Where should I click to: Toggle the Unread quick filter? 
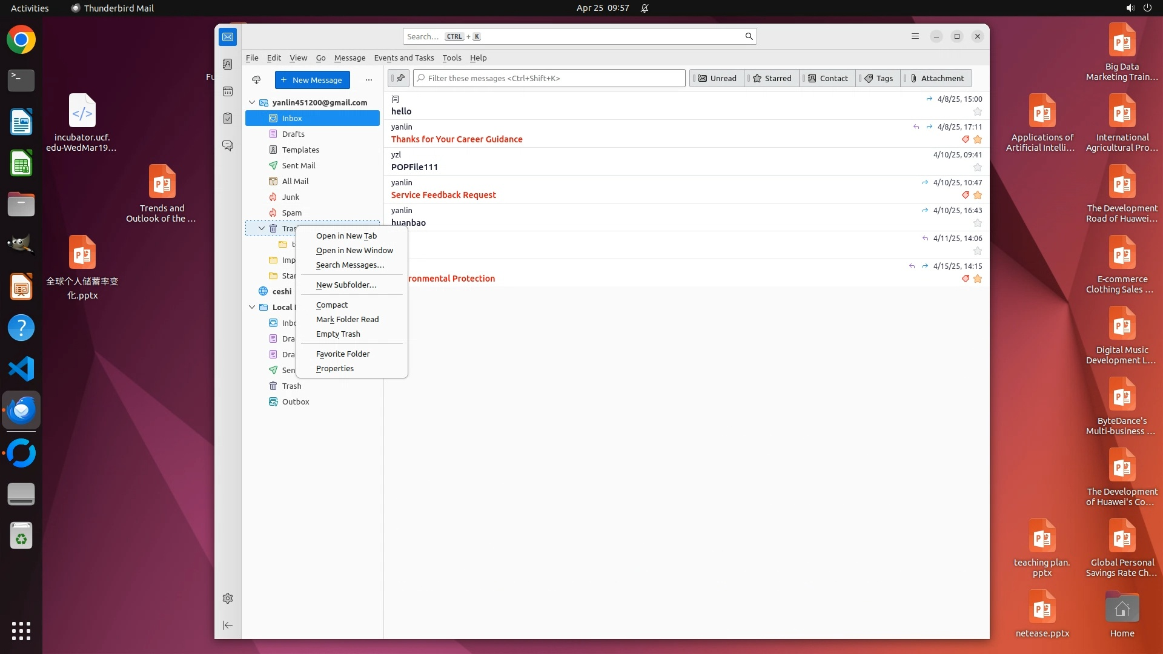coord(717,78)
